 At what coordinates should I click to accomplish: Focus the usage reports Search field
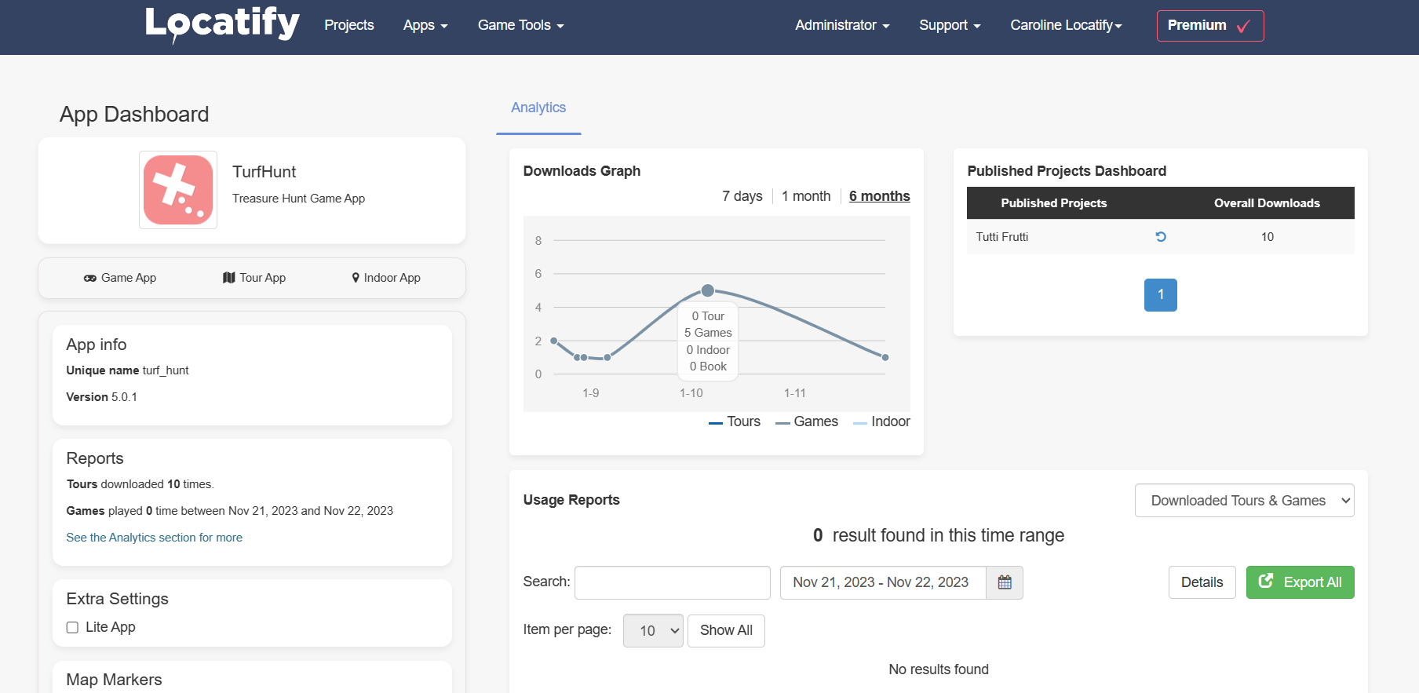point(673,582)
